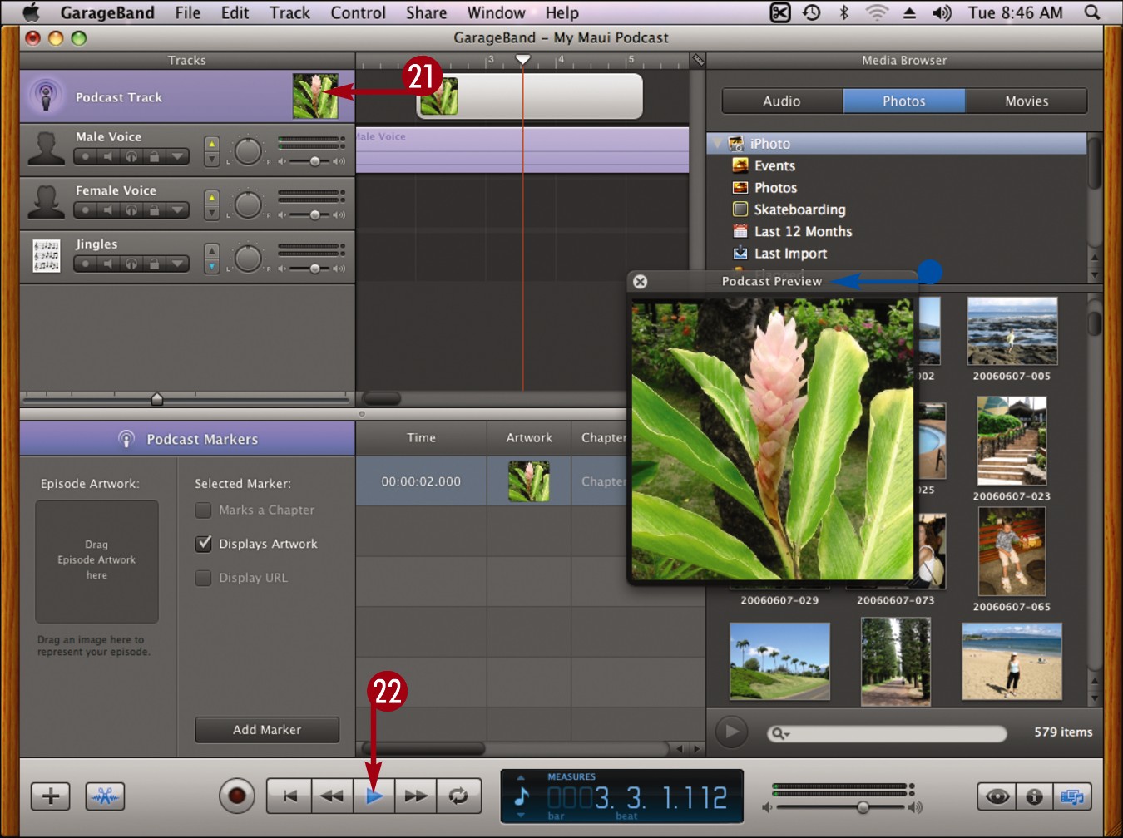Screen dimensions: 1123x838
Task: Mute the Jingles track
Action: (x=107, y=264)
